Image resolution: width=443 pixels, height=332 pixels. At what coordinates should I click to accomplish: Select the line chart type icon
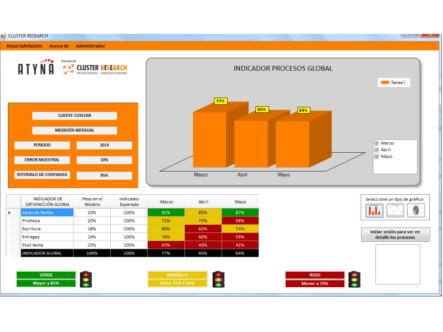point(395,211)
